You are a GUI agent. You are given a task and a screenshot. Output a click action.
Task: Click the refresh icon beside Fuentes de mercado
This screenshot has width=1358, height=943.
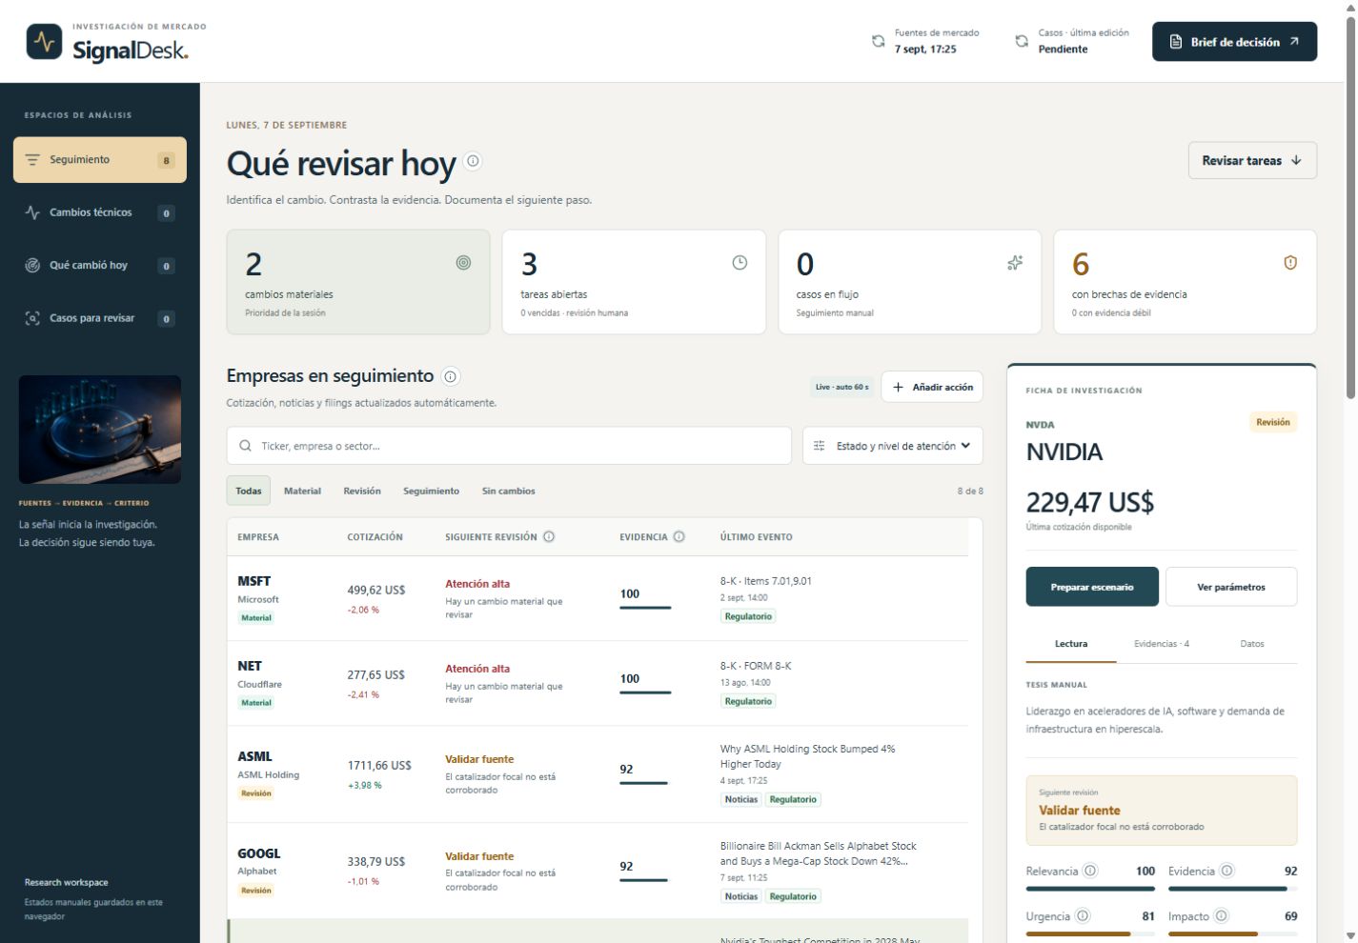pyautogui.click(x=879, y=41)
